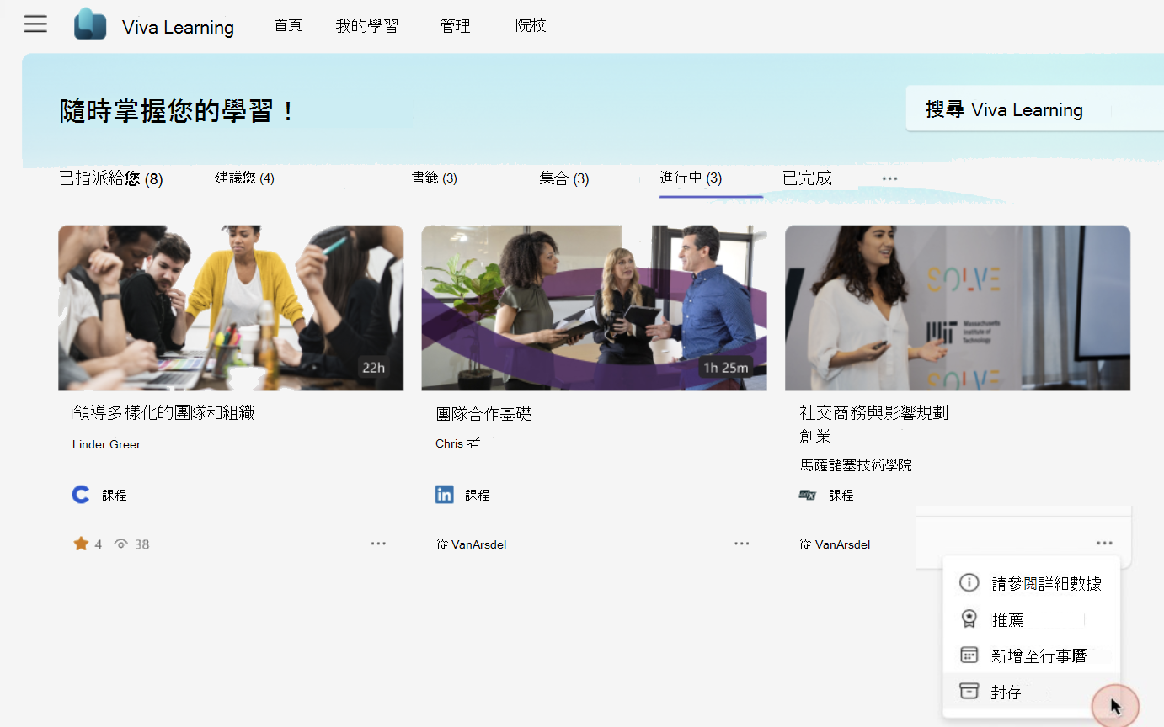The image size is (1164, 727).
Task: Click the info icon beside 請參閱詳細數據
Action: [x=969, y=582]
